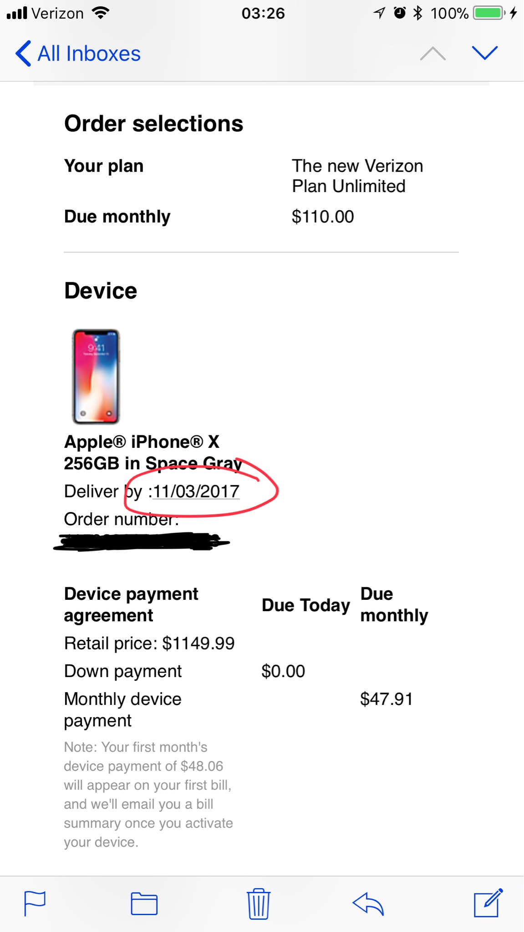Tap the $47.91 monthly device payment amount
The height and width of the screenshot is (932, 524).
tap(386, 699)
